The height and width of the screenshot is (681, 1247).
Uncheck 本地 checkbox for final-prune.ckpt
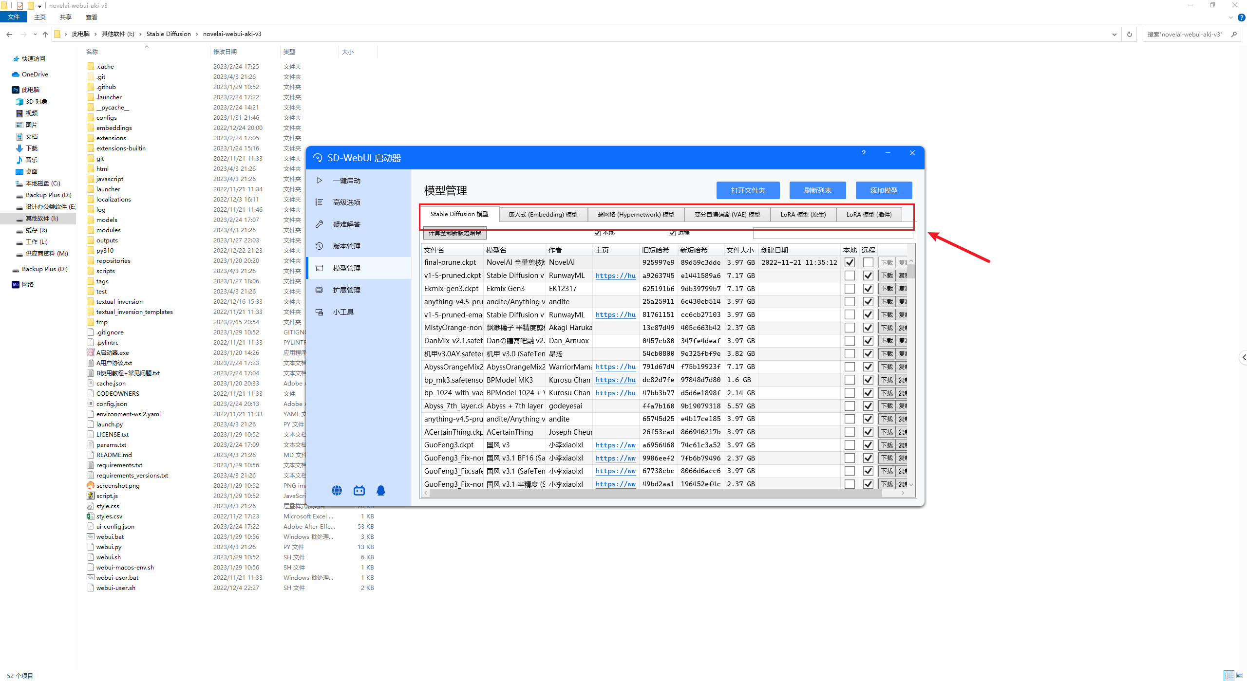850,262
